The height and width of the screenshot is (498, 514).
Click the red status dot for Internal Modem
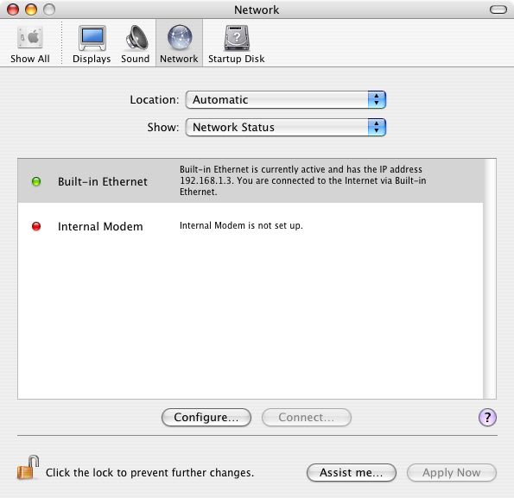(x=36, y=226)
